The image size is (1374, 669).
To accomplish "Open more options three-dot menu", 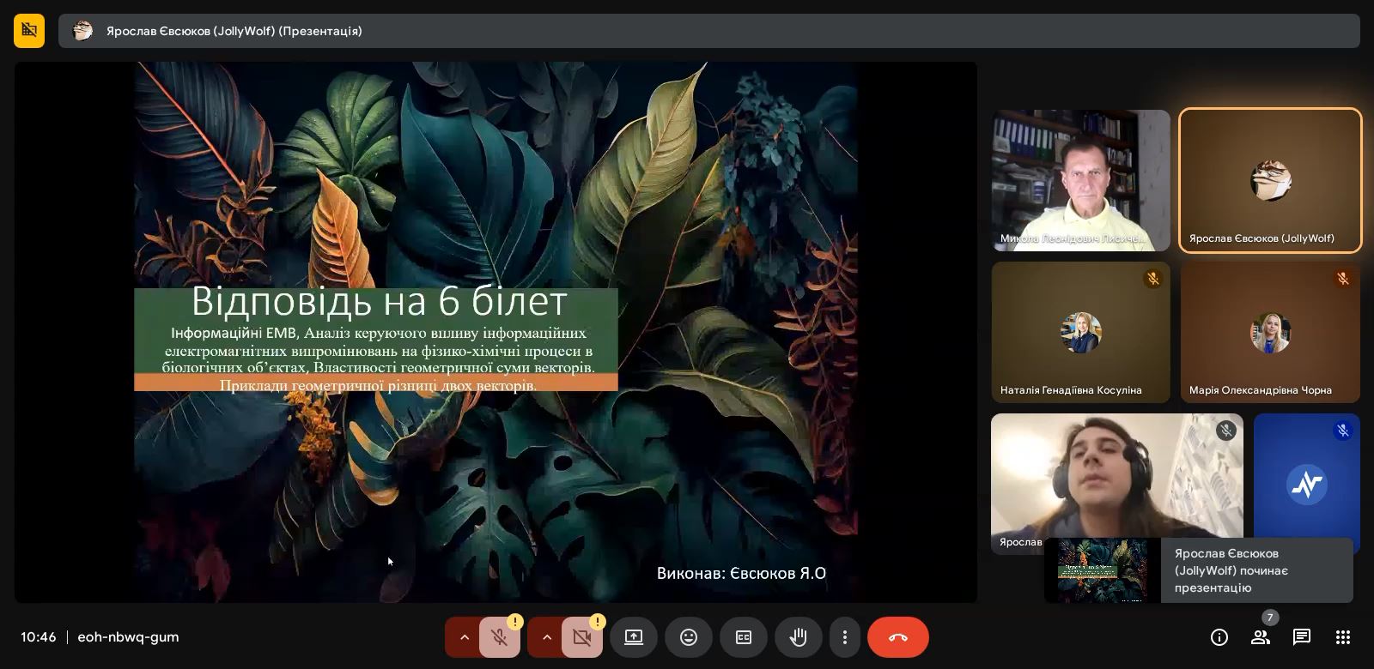I will point(845,637).
